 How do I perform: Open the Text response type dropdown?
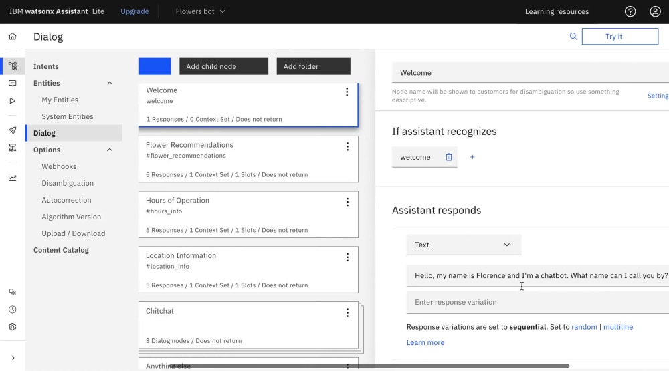[464, 245]
